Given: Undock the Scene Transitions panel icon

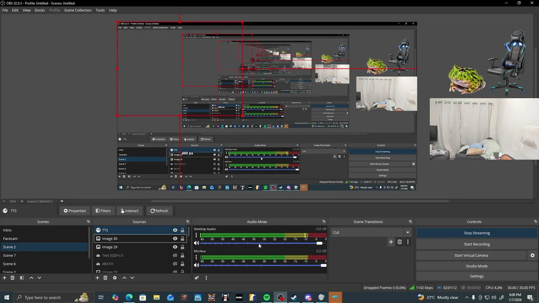Looking at the screenshot, I should point(410,222).
